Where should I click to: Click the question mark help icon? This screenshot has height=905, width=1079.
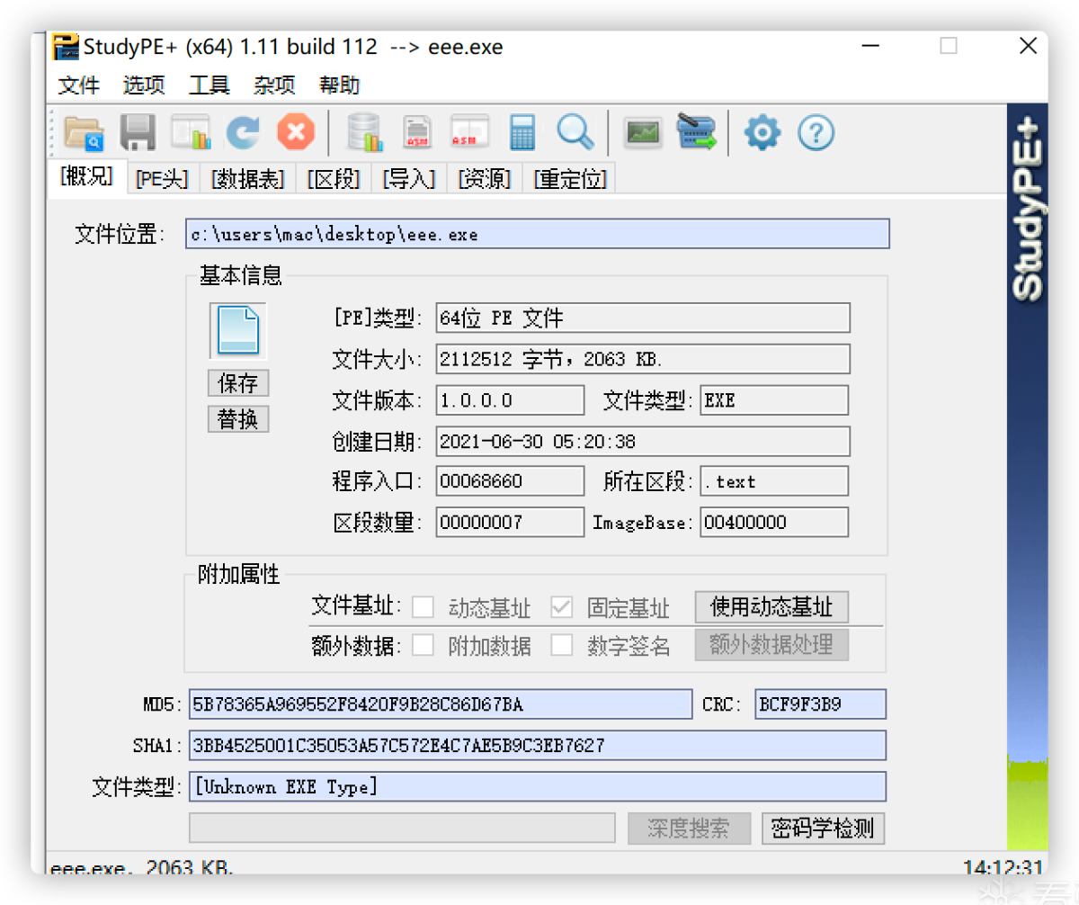(816, 133)
